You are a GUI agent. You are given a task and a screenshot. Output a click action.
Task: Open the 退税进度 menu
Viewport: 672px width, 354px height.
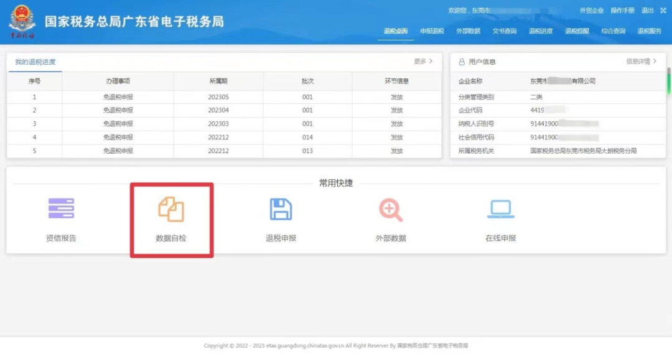[541, 31]
